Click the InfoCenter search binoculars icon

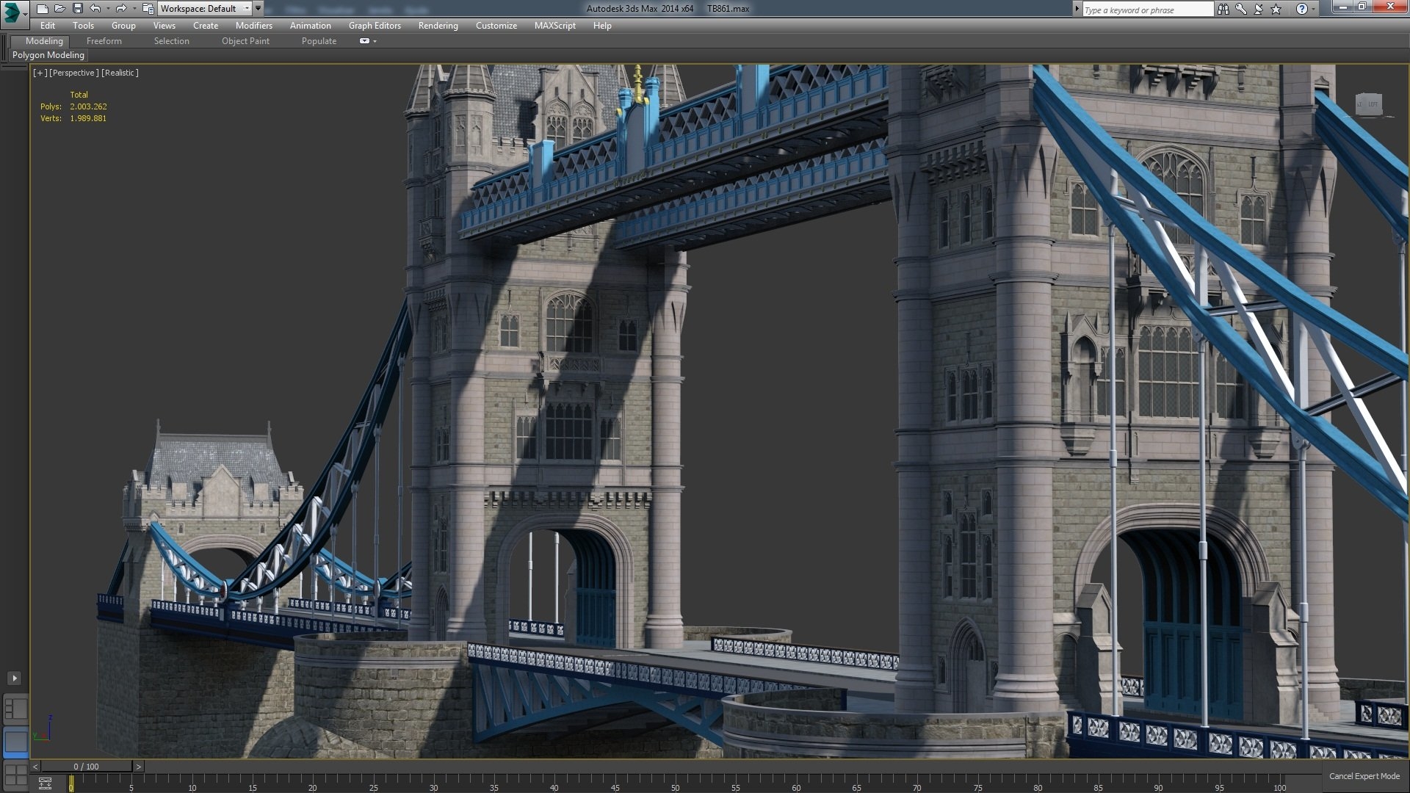tap(1223, 9)
